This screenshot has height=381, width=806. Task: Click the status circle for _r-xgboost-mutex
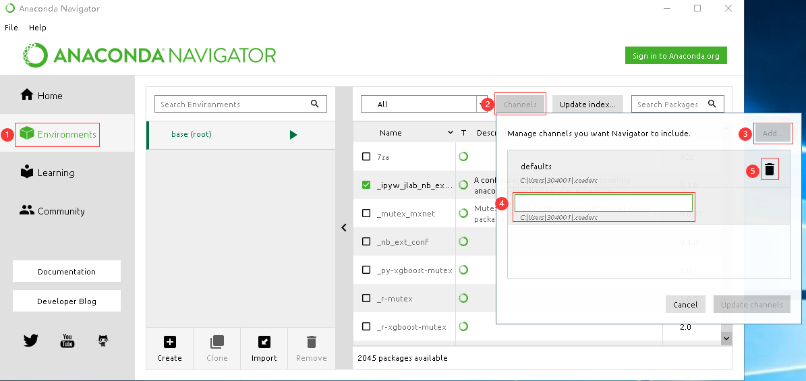pyautogui.click(x=463, y=326)
